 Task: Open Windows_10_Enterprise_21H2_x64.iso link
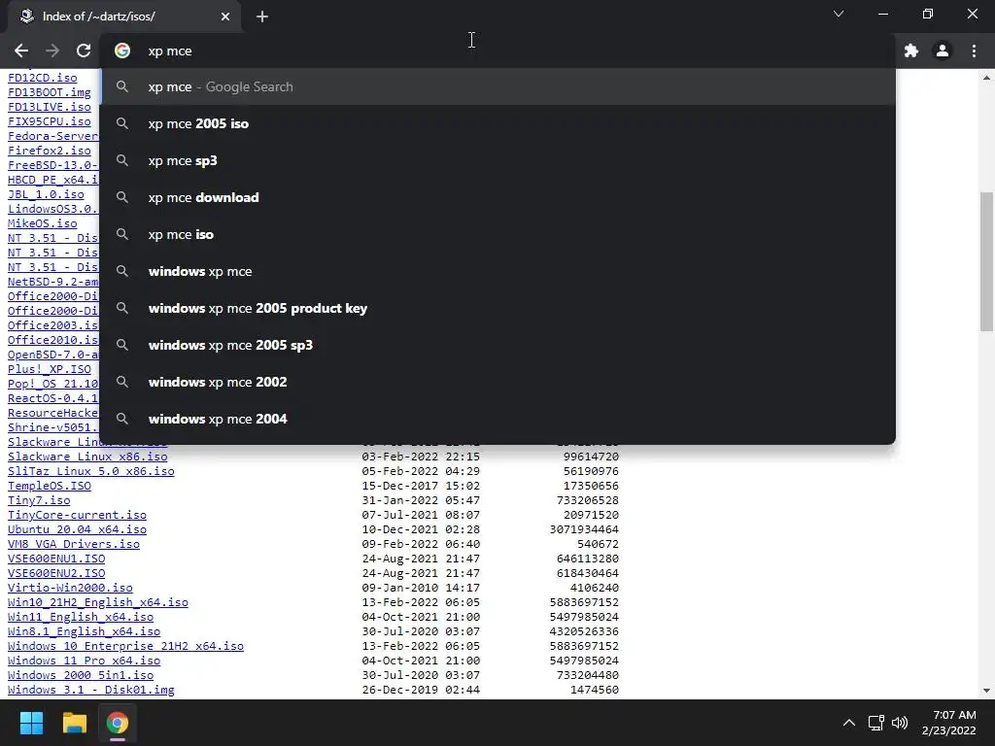click(125, 646)
